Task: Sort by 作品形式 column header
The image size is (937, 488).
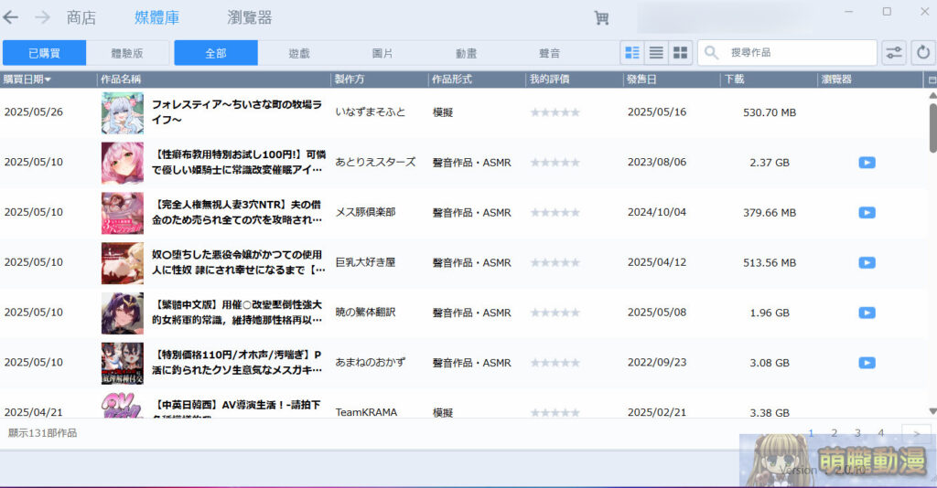Action: 477,80
